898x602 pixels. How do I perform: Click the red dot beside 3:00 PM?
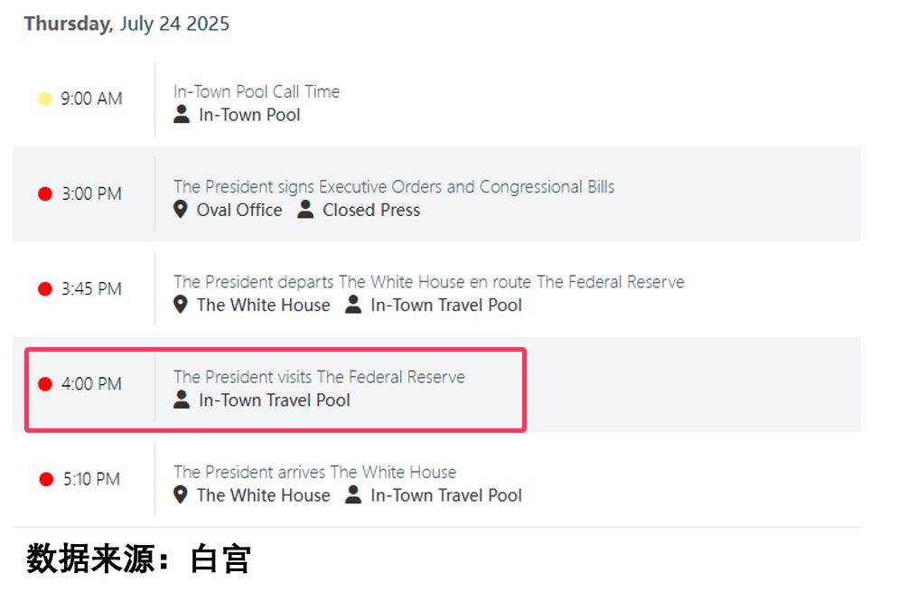pos(45,193)
